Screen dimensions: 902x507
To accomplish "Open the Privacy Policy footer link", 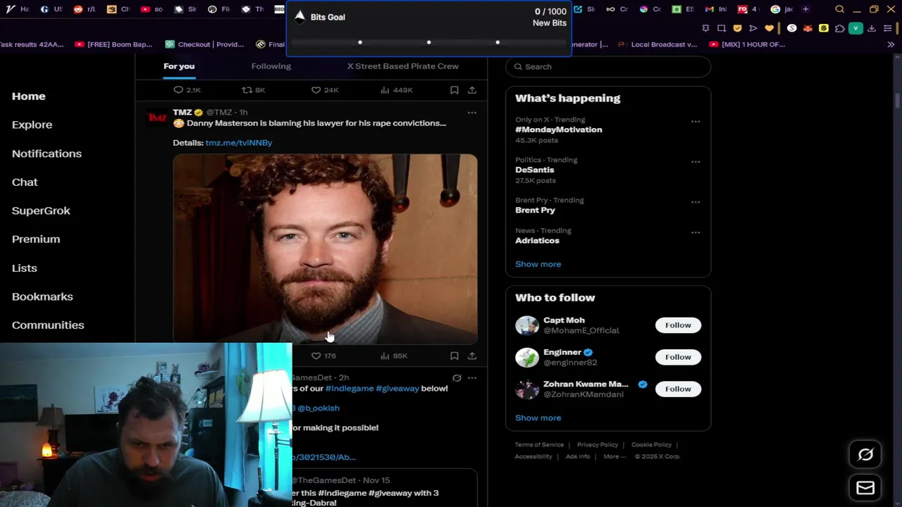I will tap(598, 445).
